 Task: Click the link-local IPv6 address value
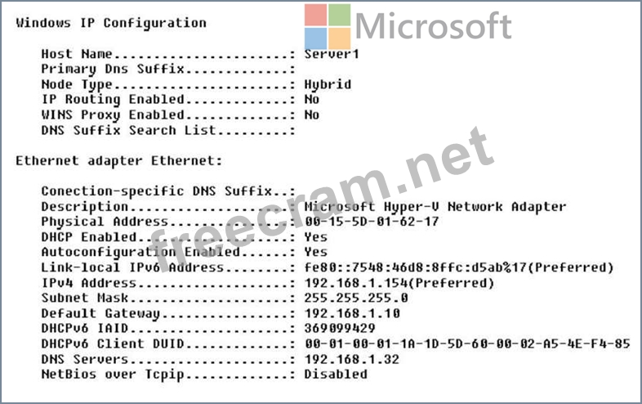click(x=459, y=267)
